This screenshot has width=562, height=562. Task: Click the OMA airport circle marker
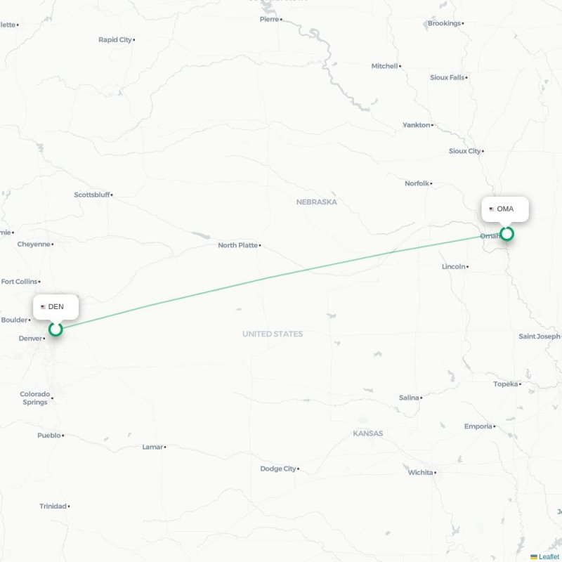[x=507, y=234]
